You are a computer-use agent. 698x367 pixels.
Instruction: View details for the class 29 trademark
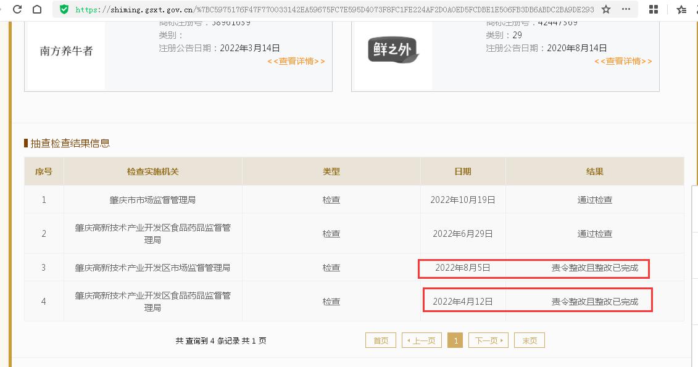(x=623, y=61)
